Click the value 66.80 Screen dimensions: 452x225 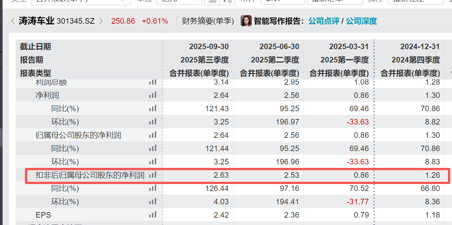430,188
